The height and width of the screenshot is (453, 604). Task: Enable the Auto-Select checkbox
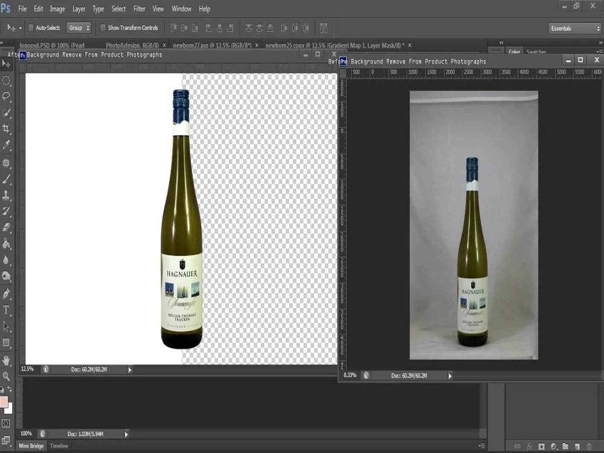pyautogui.click(x=31, y=28)
